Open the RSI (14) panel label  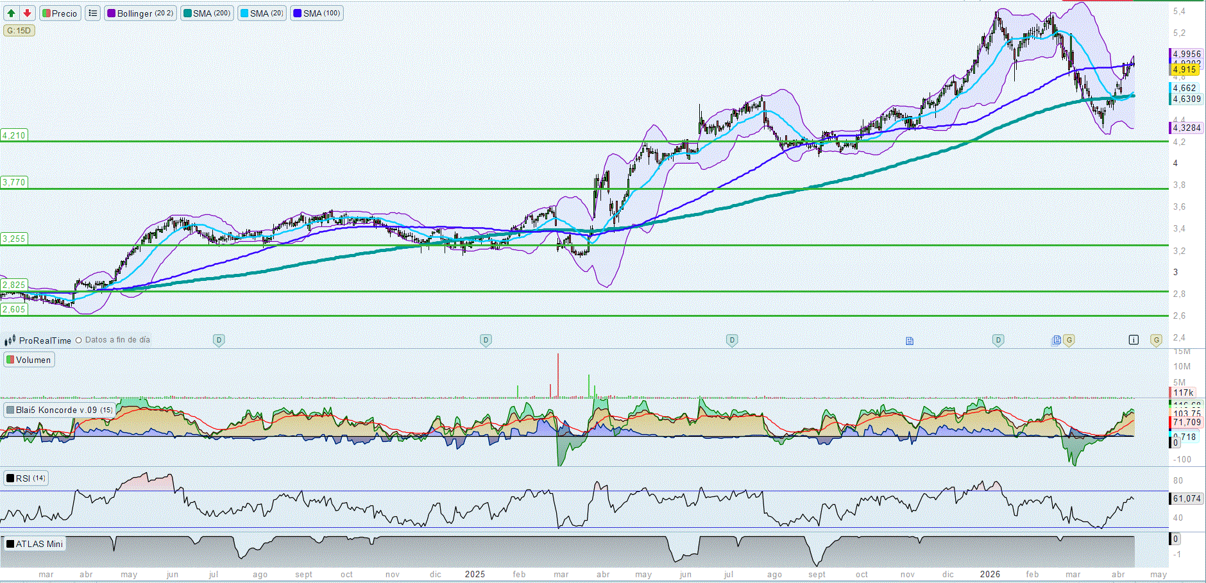(26, 478)
